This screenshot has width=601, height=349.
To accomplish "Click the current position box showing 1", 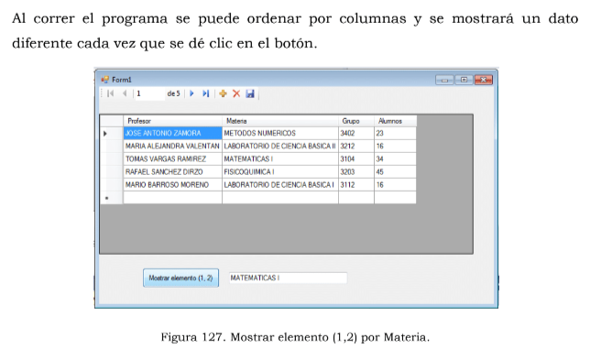I will click(x=150, y=93).
